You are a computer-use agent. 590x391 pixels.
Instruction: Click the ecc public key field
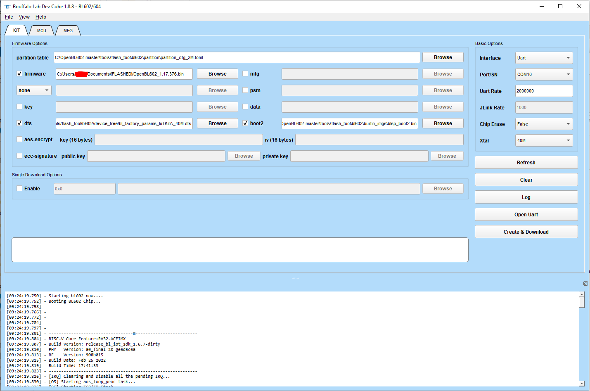click(x=156, y=156)
